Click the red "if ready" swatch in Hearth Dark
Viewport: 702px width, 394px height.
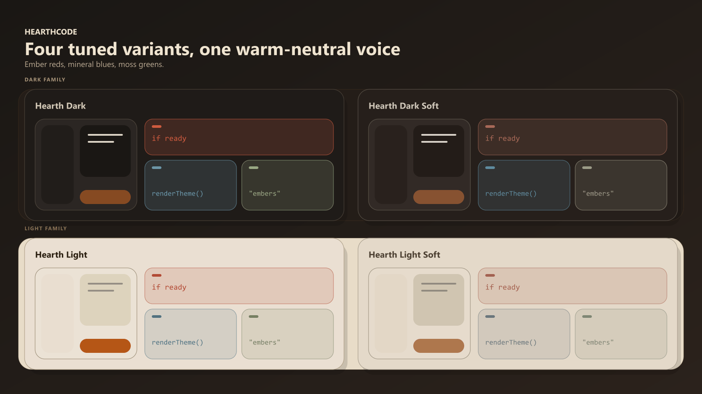pos(239,137)
